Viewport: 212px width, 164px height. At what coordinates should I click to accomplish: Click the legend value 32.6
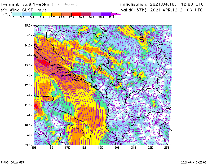point(111,17)
